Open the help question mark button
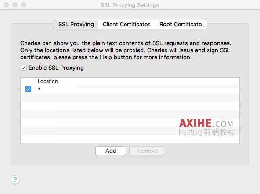Image resolution: width=260 pixels, height=194 pixels. (x=15, y=180)
